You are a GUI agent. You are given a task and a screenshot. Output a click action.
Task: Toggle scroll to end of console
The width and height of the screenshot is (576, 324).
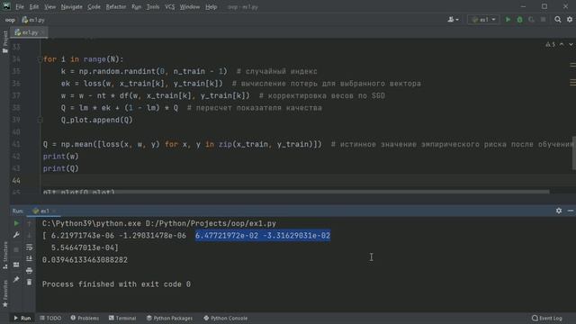pos(30,258)
